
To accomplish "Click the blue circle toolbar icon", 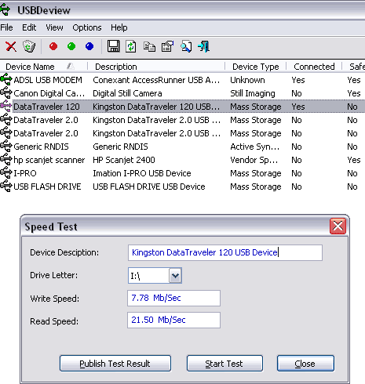I will pyautogui.click(x=89, y=46).
